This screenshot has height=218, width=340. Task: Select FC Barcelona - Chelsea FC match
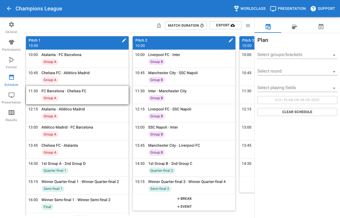pyautogui.click(x=77, y=95)
